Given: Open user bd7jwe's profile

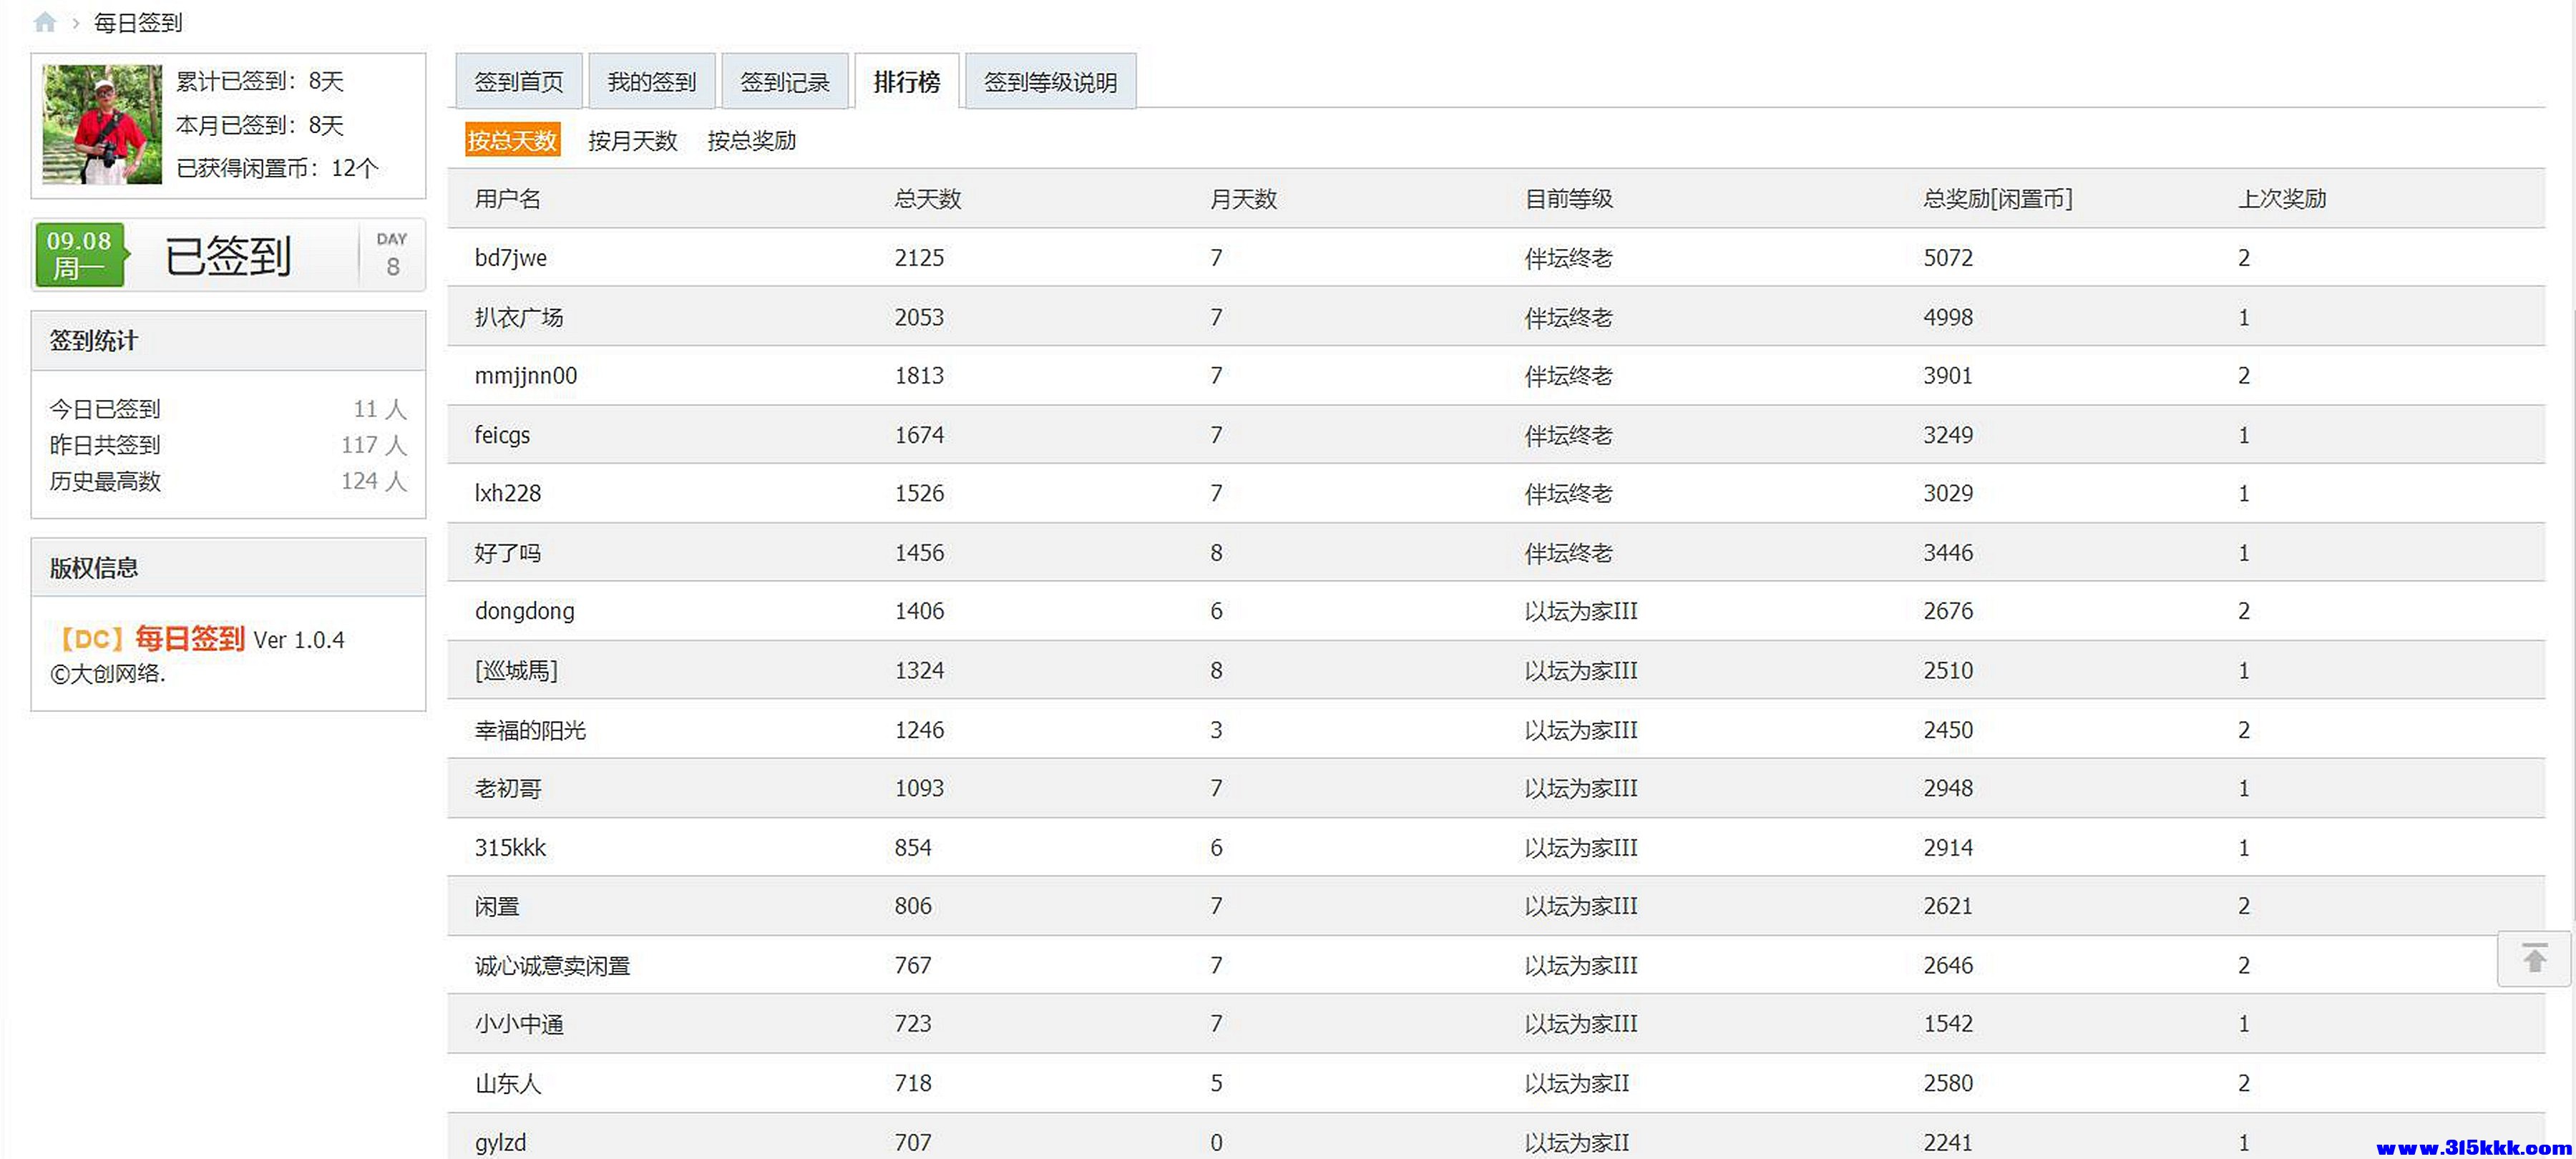Looking at the screenshot, I should coord(510,258).
